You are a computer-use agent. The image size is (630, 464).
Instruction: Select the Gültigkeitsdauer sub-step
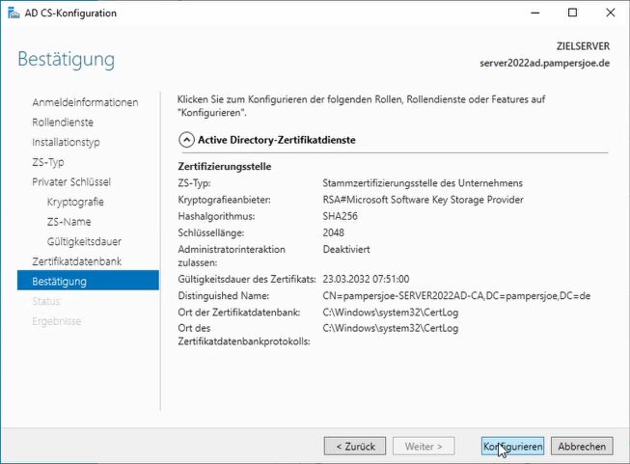[84, 241]
